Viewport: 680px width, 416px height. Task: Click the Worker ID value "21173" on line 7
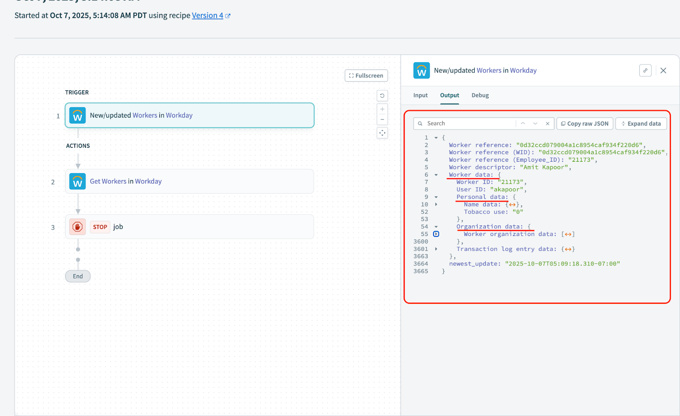point(510,182)
